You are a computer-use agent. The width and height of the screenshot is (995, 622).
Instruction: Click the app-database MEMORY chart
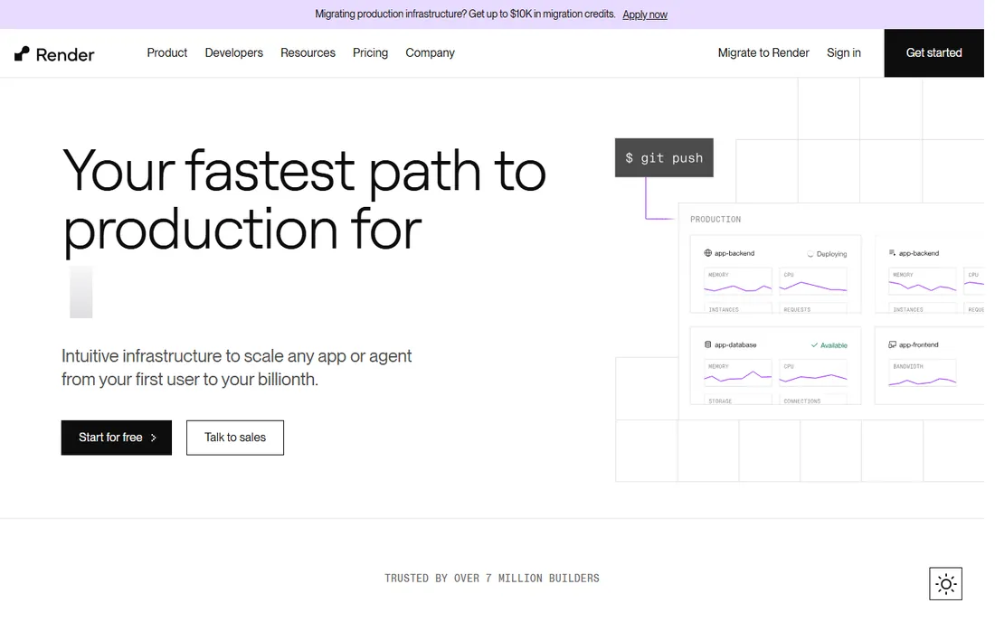coord(737,373)
